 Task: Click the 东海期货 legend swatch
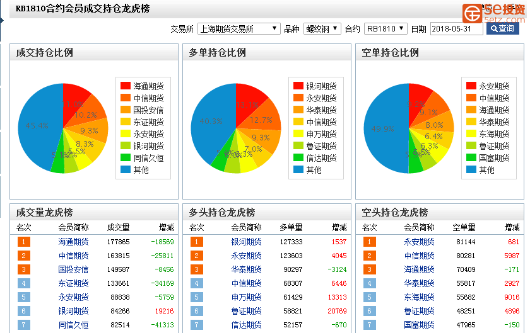pos(471,133)
